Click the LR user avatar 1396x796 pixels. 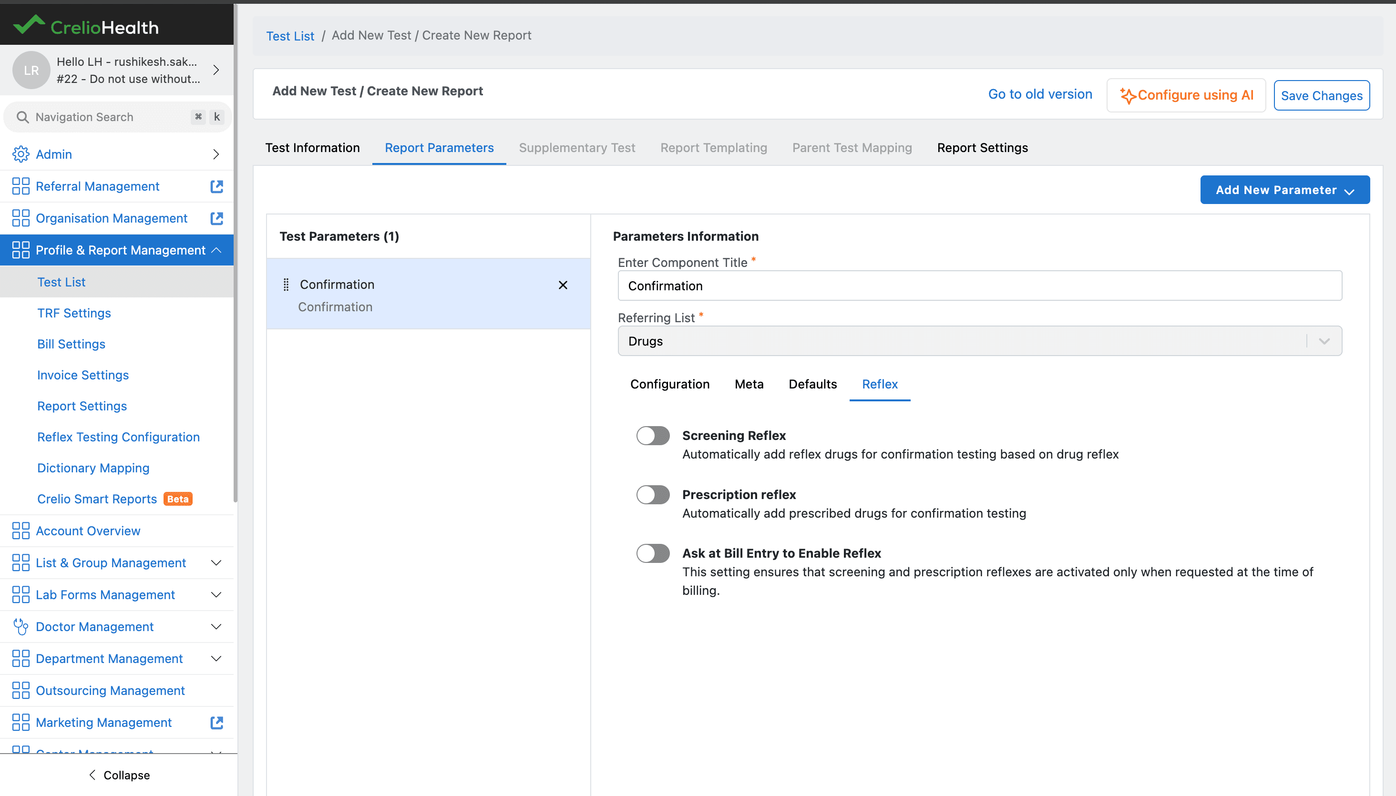pyautogui.click(x=31, y=70)
